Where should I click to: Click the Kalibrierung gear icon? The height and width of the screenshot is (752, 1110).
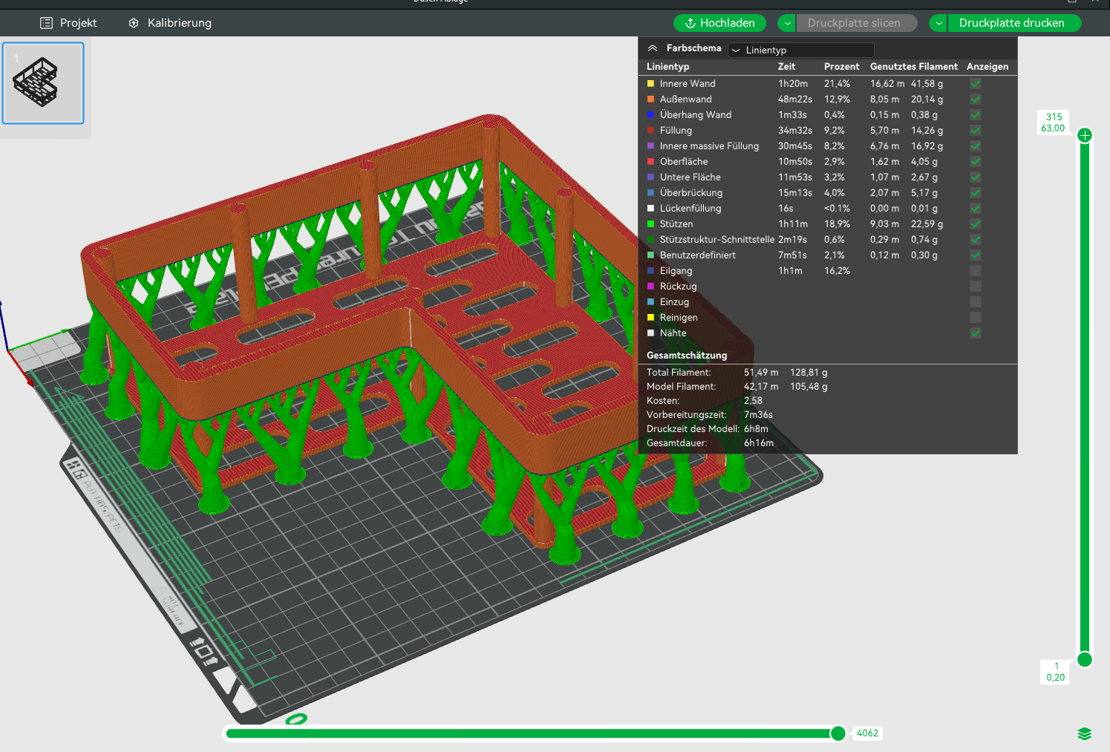click(134, 23)
